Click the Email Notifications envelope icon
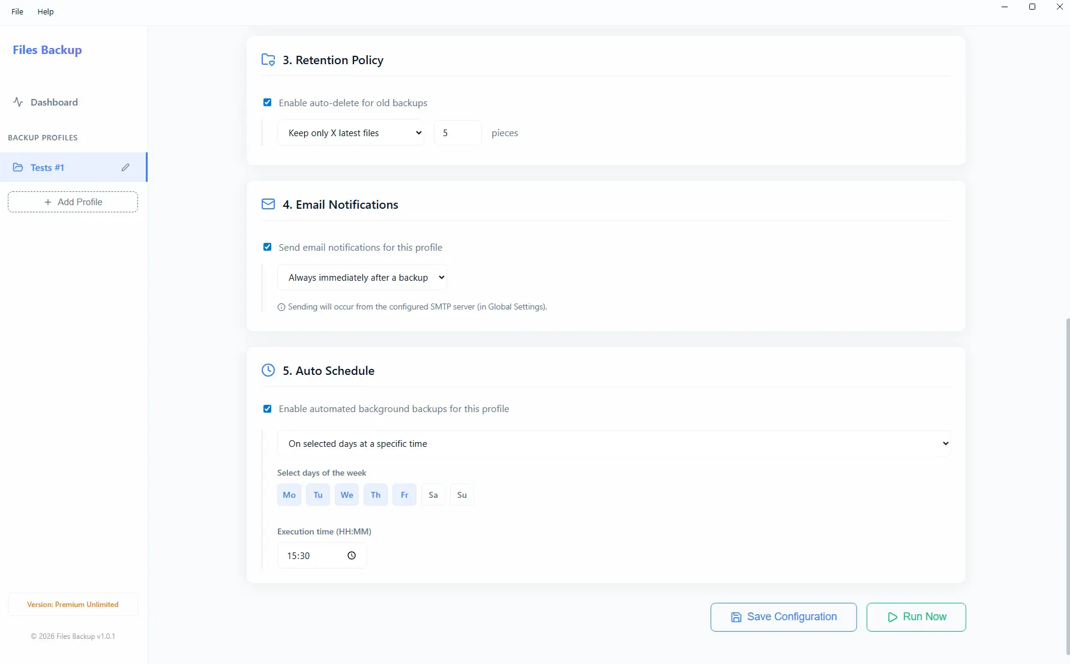This screenshot has width=1070, height=664. (268, 205)
